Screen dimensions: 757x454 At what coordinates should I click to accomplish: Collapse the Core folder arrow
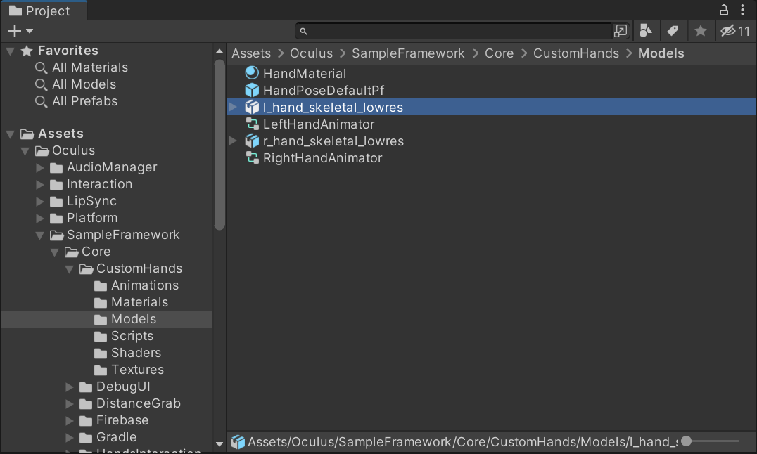[x=55, y=252]
